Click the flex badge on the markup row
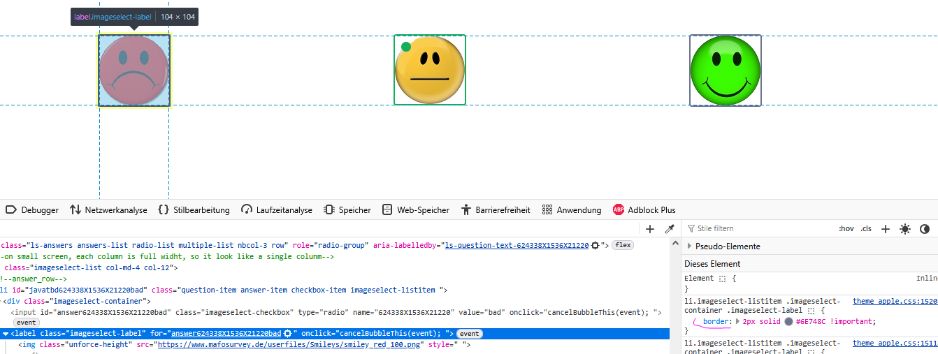This screenshot has width=938, height=354. coord(623,246)
